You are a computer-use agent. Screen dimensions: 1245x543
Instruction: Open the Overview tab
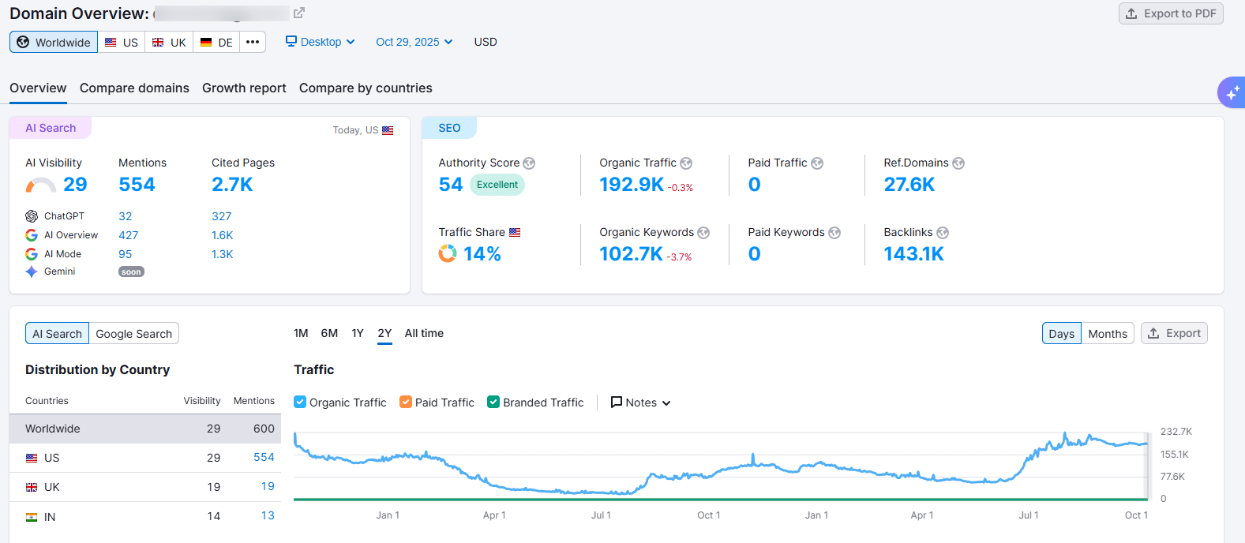(38, 88)
